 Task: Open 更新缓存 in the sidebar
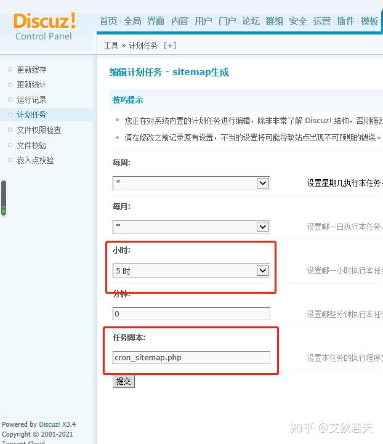click(31, 70)
